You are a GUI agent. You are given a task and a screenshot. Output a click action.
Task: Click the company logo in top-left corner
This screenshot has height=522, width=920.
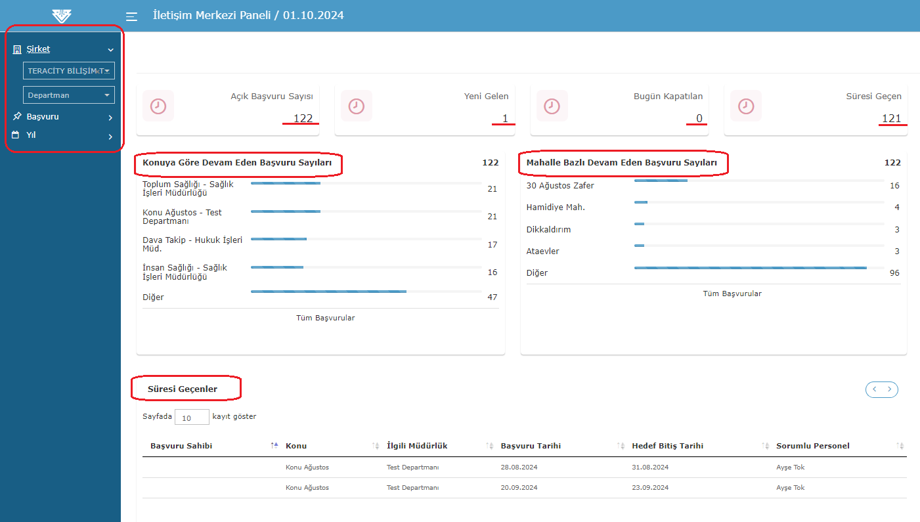[61, 16]
